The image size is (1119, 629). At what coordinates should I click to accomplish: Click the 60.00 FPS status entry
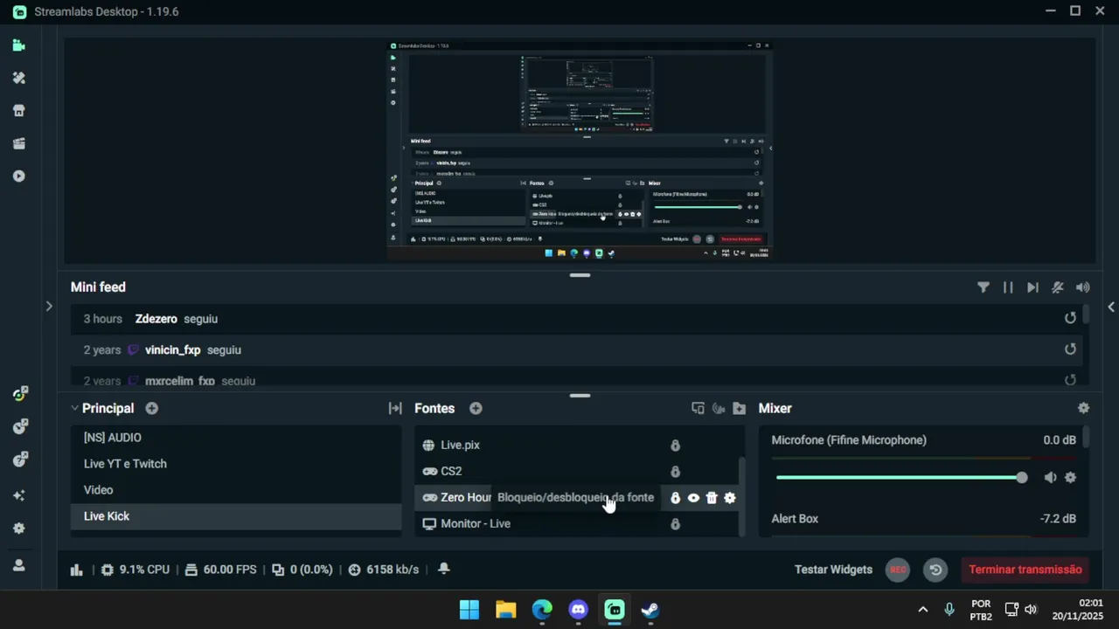(220, 570)
